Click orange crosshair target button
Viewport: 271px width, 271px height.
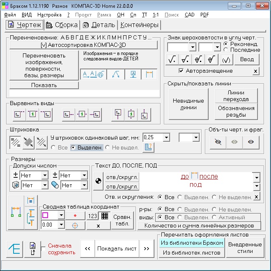(75, 225)
